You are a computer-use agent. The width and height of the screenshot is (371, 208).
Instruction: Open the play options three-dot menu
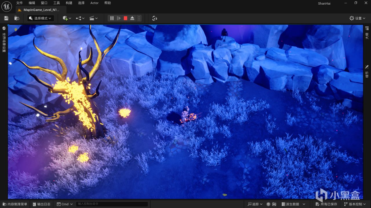(x=139, y=18)
